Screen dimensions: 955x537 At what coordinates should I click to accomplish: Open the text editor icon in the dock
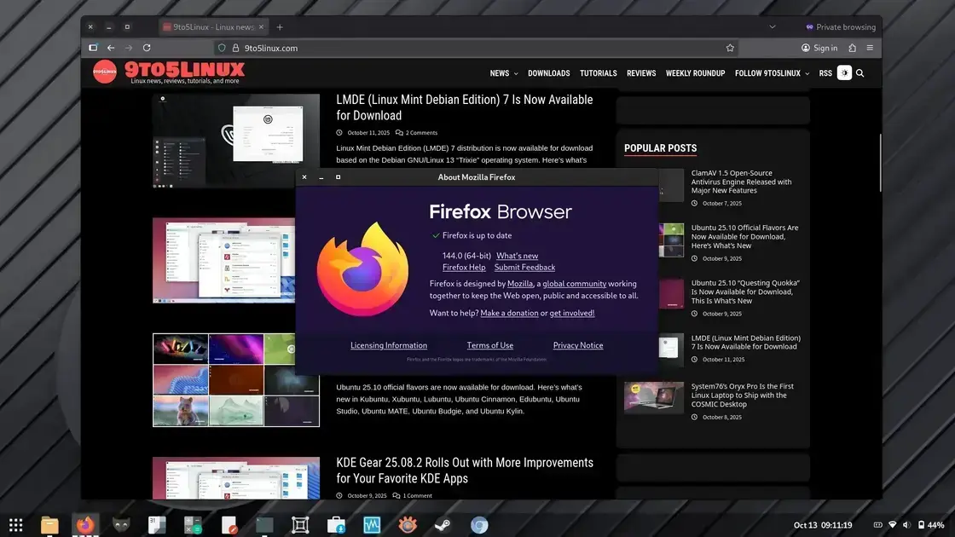point(229,525)
